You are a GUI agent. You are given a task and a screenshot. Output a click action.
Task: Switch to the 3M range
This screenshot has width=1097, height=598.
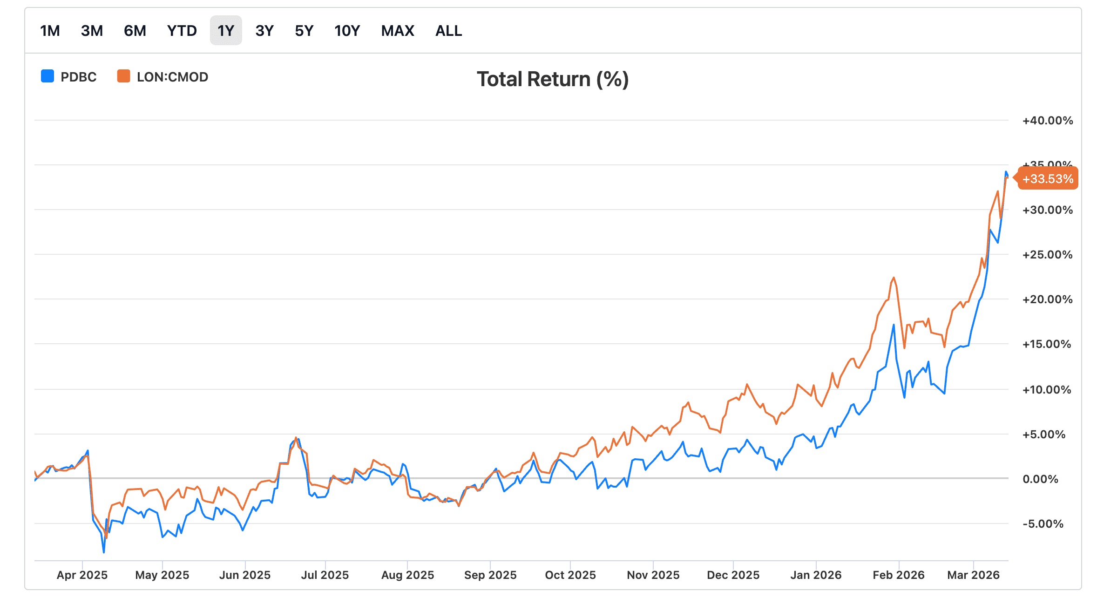point(92,31)
